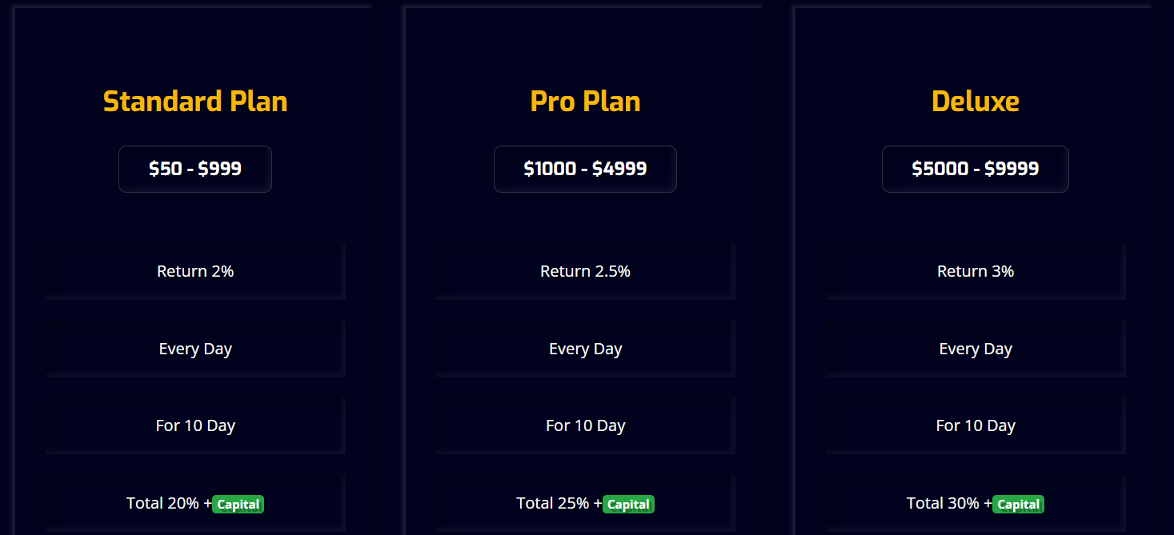Click For 10 Day in the Deluxe card
The image size is (1174, 535).
tap(975, 425)
